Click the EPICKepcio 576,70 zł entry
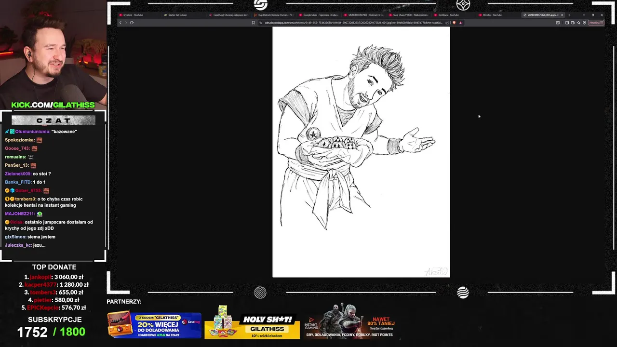The height and width of the screenshot is (347, 617). point(54,307)
